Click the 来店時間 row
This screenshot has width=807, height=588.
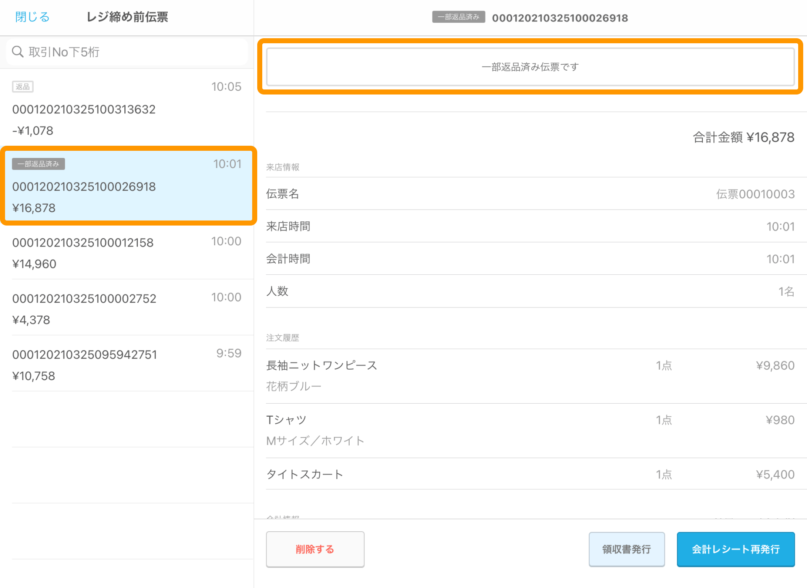[x=530, y=226]
